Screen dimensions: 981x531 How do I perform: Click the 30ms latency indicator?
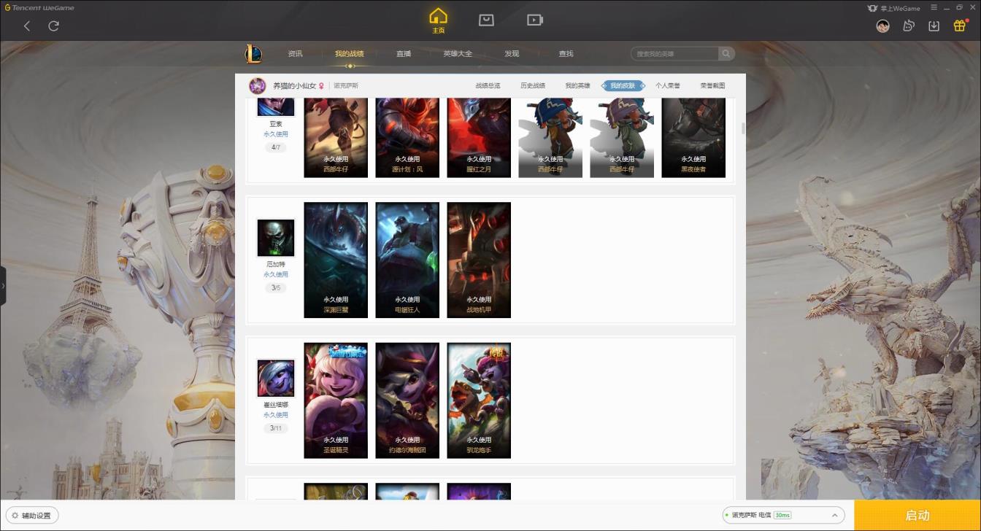tap(782, 515)
